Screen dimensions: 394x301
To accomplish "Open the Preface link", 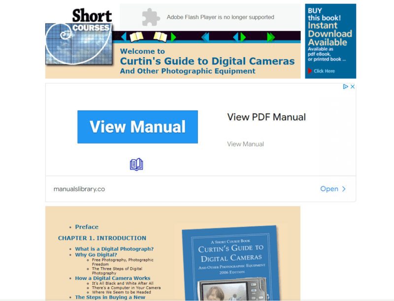I will pyautogui.click(x=87, y=227).
